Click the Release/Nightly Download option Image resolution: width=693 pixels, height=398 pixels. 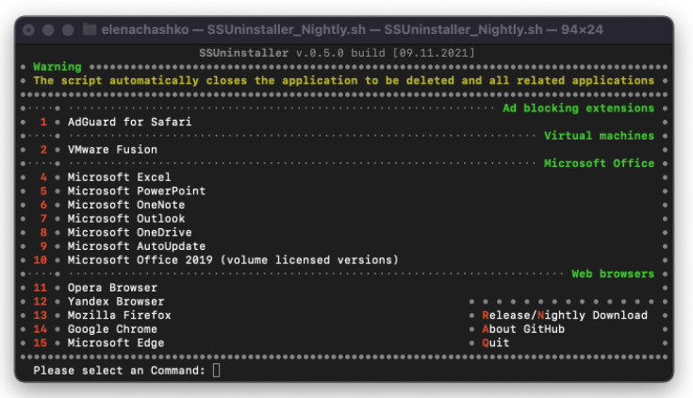point(565,315)
